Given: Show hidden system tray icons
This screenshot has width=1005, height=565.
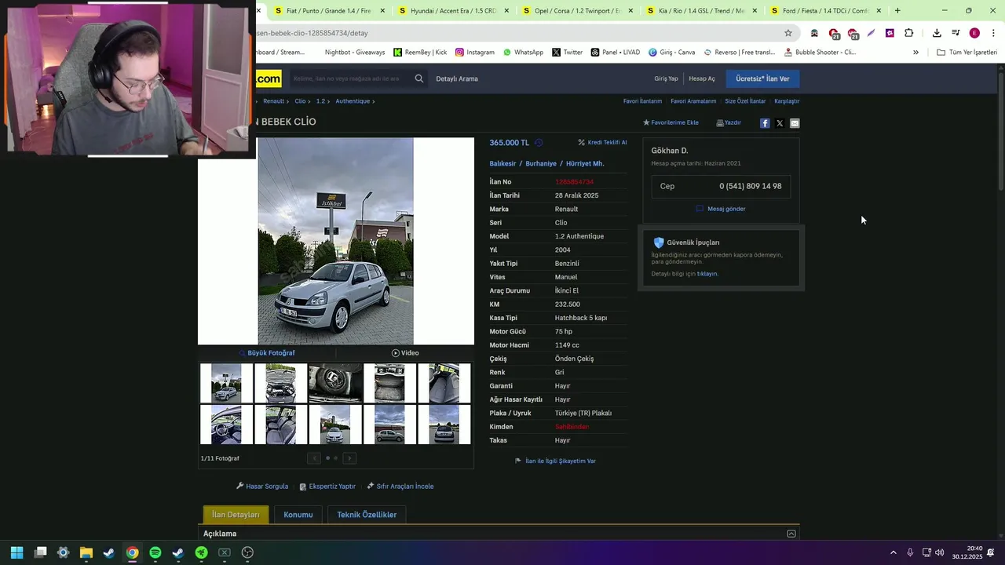Looking at the screenshot, I should click(x=893, y=552).
